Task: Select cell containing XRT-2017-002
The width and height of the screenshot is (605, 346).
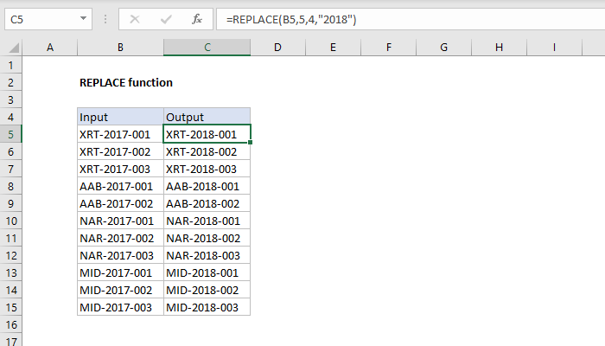Action: [120, 151]
